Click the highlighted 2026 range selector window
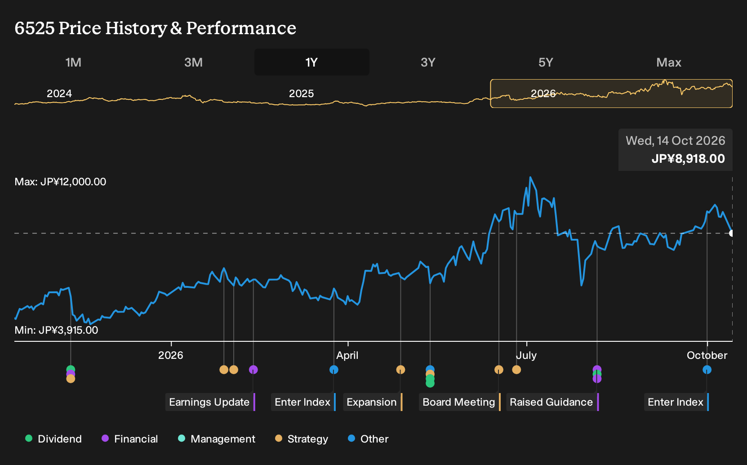Screen dimensions: 747x465 coord(611,94)
